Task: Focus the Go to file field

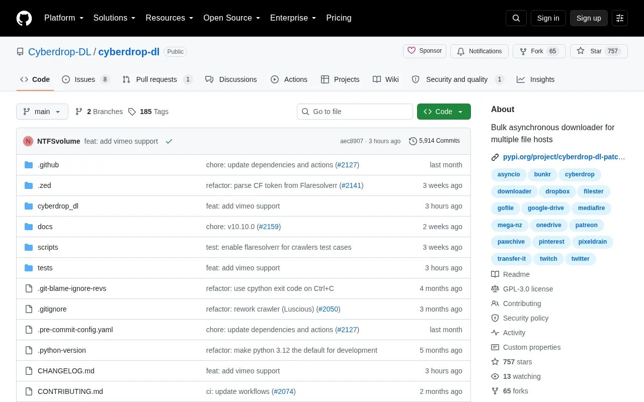Action: (355, 112)
